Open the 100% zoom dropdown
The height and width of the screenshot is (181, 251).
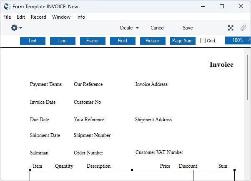238,40
